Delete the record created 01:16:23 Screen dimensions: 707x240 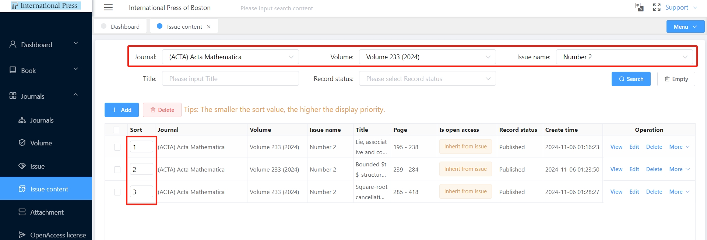(654, 147)
